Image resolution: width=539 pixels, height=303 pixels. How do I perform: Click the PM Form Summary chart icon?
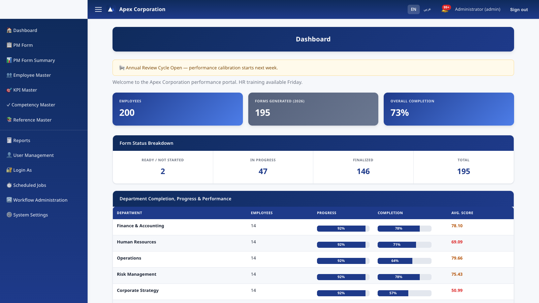pyautogui.click(x=9, y=60)
